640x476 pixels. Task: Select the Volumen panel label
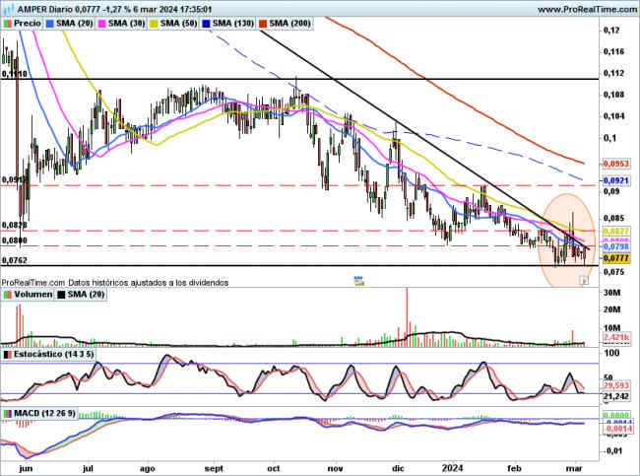(33, 295)
